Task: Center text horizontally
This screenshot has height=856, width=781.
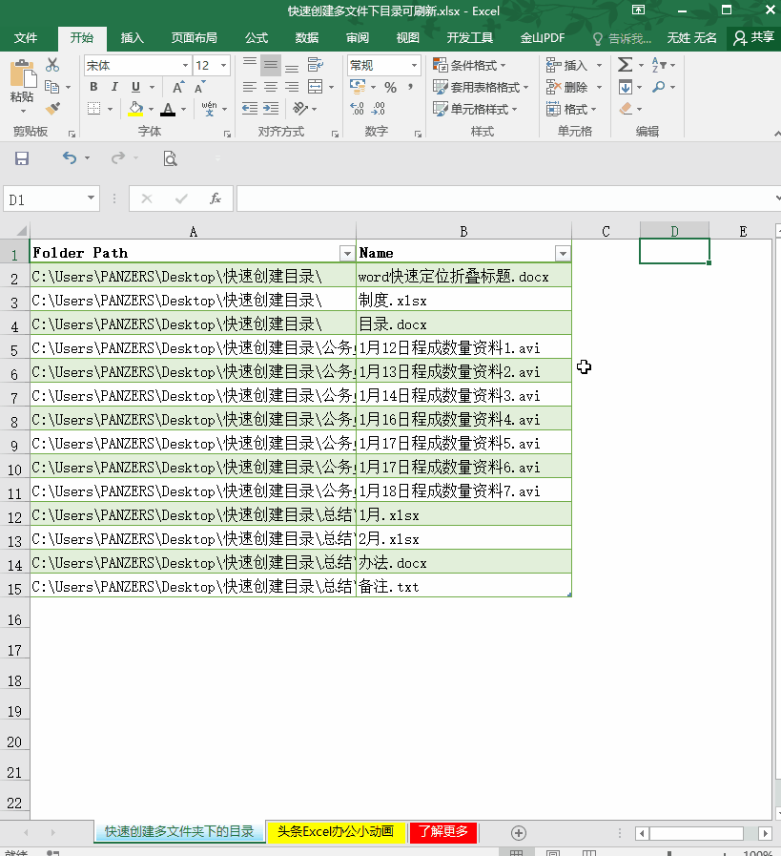Action: point(271,87)
